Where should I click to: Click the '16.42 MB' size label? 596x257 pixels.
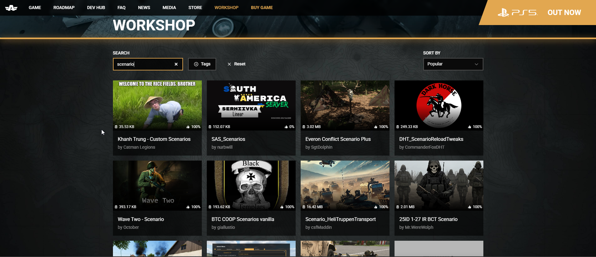click(315, 207)
